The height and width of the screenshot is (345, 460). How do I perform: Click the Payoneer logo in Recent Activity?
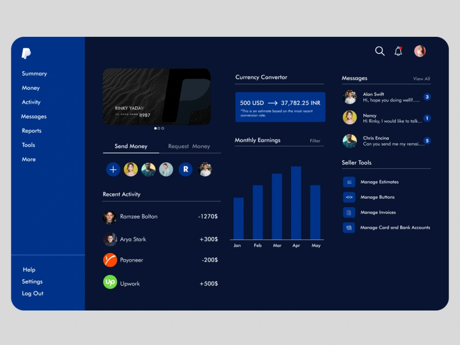pyautogui.click(x=110, y=260)
